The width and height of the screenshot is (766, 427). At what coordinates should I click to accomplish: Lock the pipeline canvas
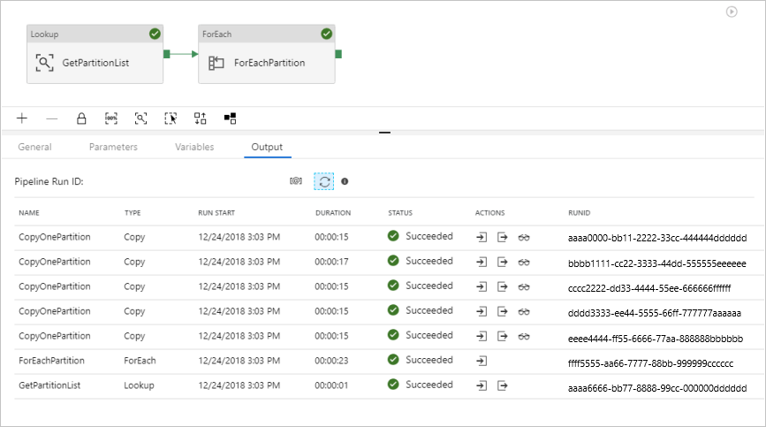click(81, 118)
